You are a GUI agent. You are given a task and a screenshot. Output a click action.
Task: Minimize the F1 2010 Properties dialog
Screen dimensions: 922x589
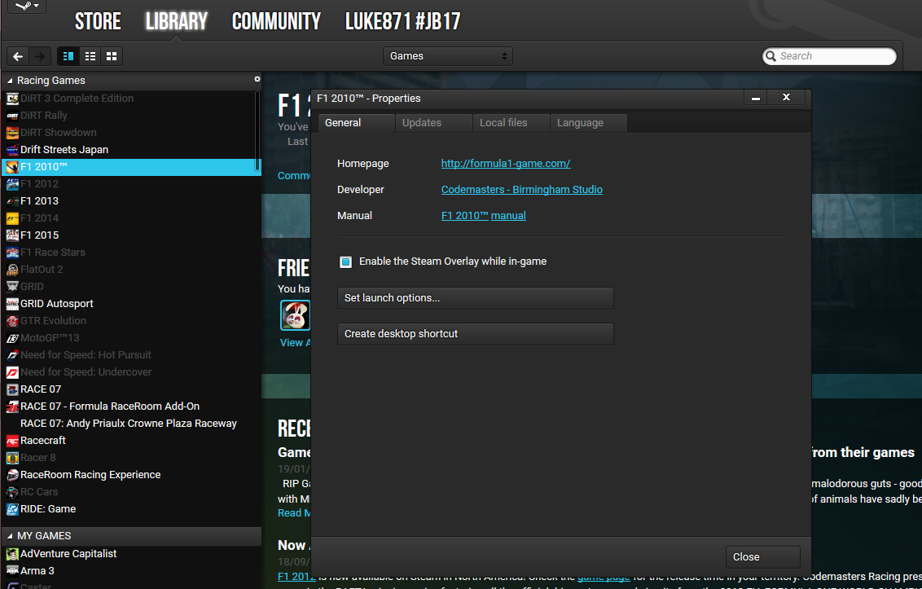[x=756, y=98]
